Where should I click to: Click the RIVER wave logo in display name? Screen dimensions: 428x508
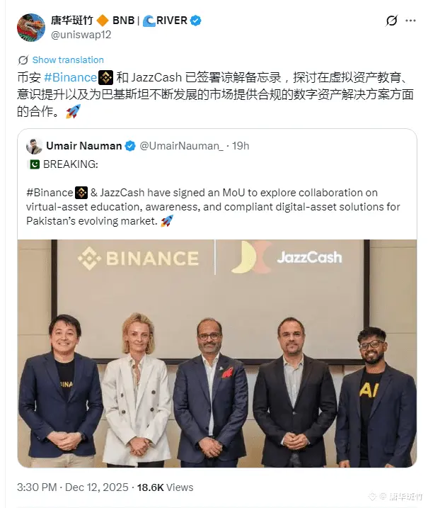149,21
